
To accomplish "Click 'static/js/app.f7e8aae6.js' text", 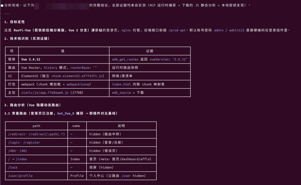I will pos(45,93).
